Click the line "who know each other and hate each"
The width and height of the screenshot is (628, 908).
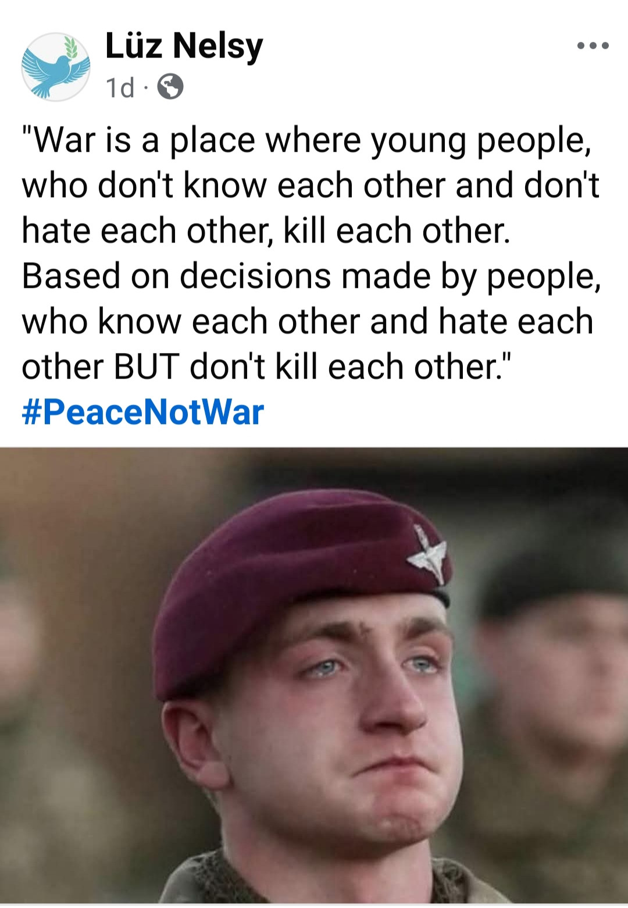tap(308, 321)
